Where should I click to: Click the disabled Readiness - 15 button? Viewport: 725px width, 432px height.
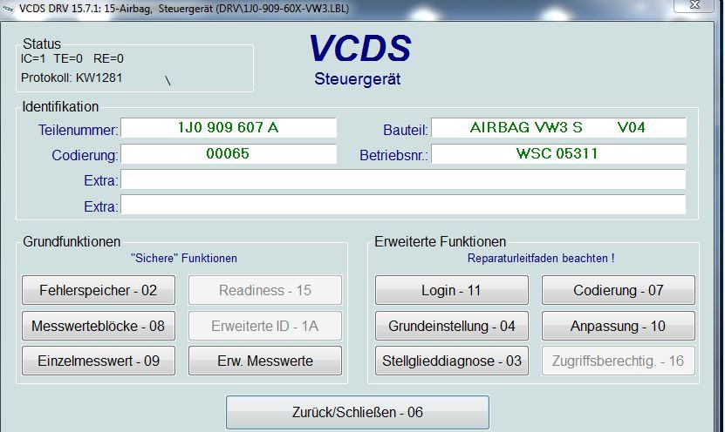265,290
